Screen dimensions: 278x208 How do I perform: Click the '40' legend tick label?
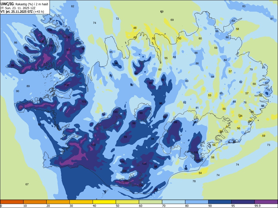[x=94, y=206]
